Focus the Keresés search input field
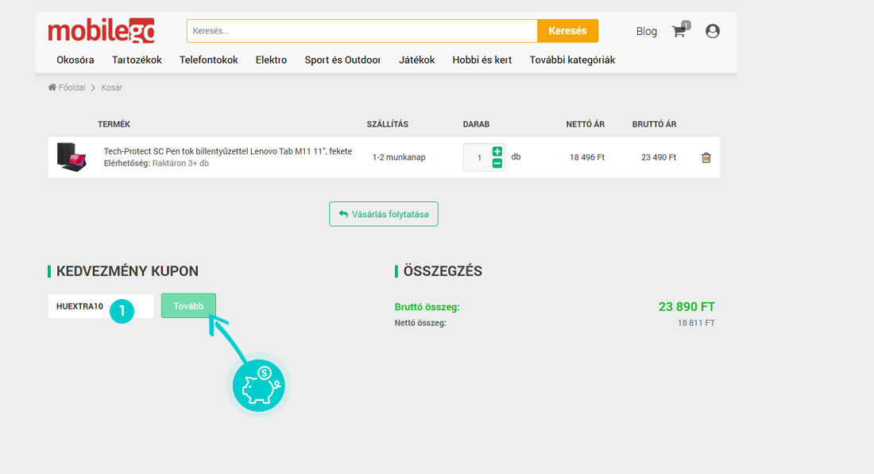The height and width of the screenshot is (474, 874). (362, 31)
